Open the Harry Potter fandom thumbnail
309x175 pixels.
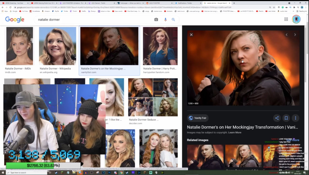160,46
